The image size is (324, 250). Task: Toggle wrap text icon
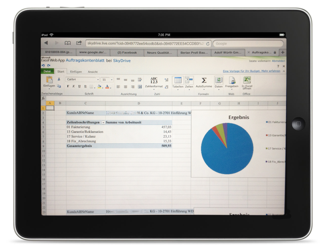click(x=139, y=80)
